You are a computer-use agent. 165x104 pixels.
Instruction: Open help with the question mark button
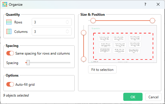tap(145, 4)
